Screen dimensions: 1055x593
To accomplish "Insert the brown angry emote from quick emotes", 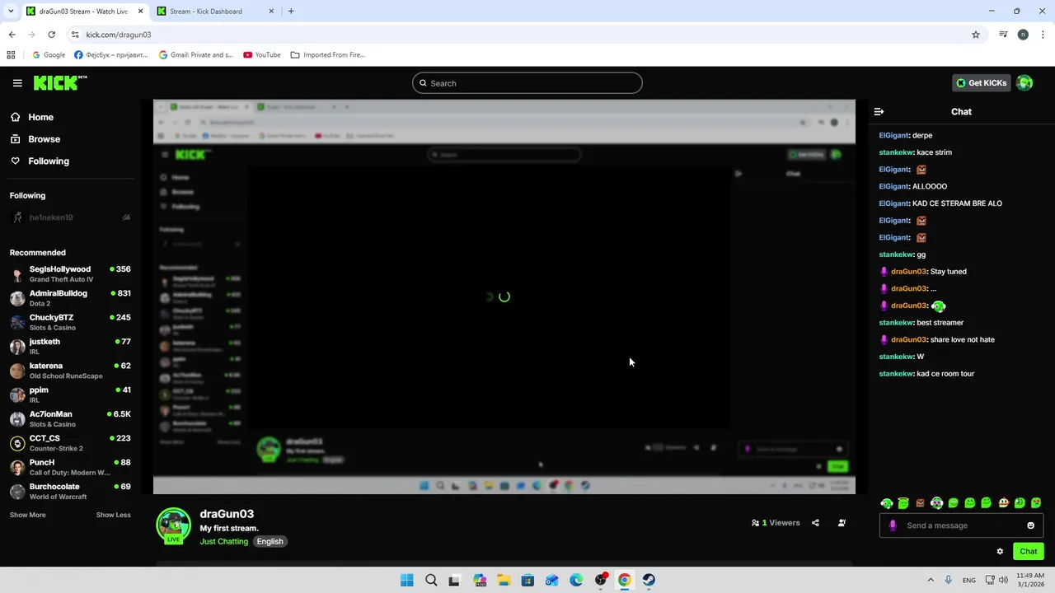I will 920,503.
